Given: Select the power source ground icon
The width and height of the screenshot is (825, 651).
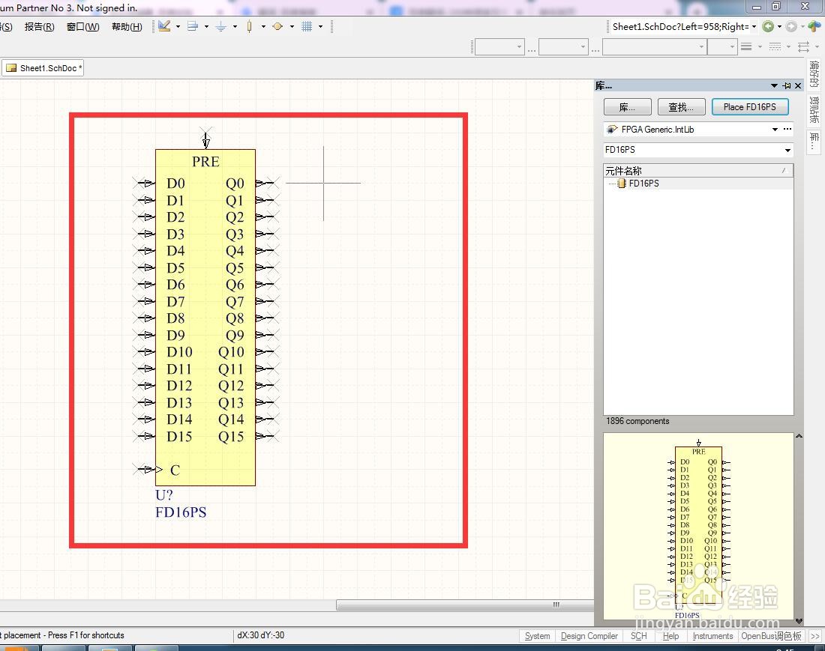Looking at the screenshot, I should pos(221,26).
